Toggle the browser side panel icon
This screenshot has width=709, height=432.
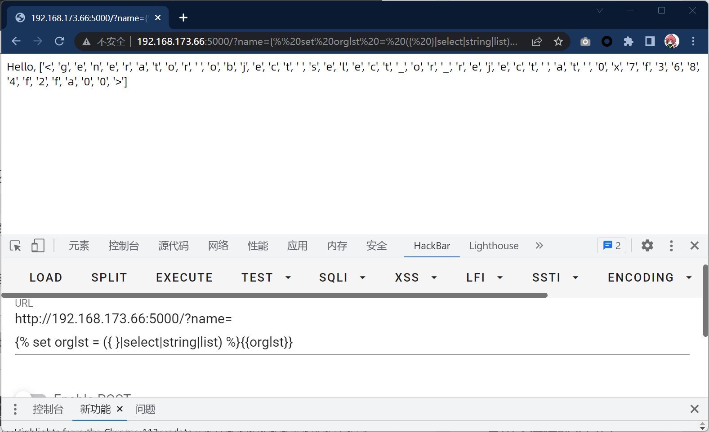click(650, 42)
